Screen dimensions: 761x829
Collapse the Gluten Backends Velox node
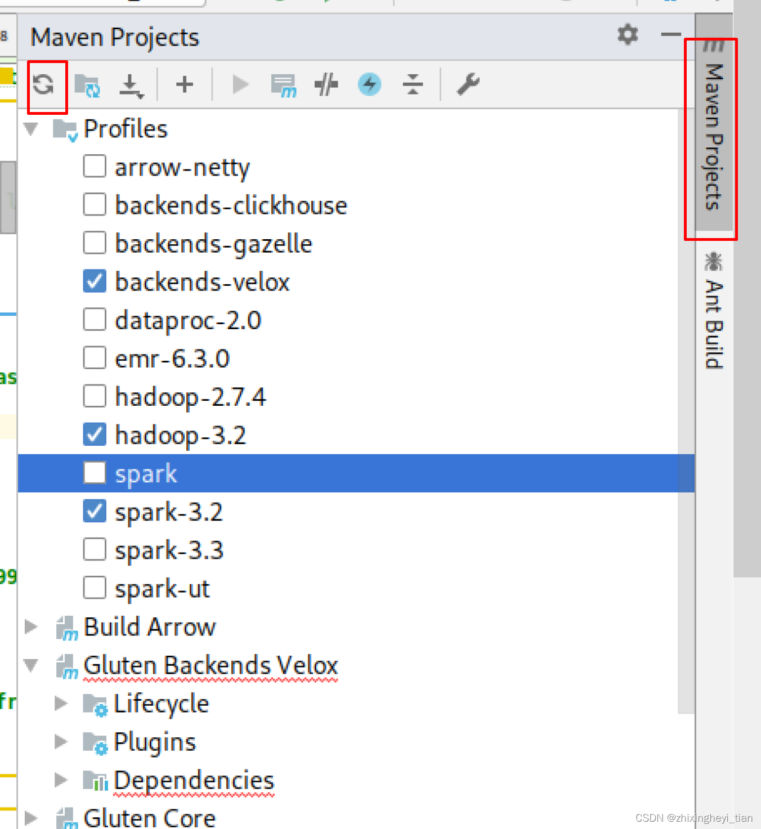pos(32,666)
